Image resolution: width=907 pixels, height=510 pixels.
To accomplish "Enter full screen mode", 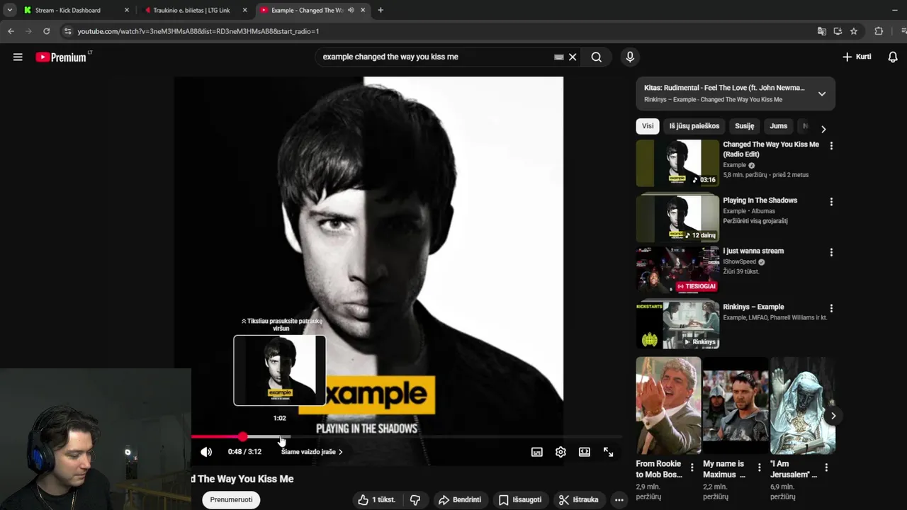I will coord(608,452).
